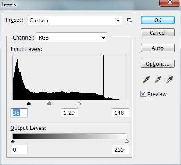Select the white input highlight slider
This screenshot has height=165, width=181.
click(79, 103)
